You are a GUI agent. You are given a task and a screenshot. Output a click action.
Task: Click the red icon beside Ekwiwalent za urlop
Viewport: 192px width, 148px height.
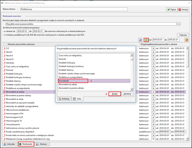pyautogui.click(x=4, y=99)
